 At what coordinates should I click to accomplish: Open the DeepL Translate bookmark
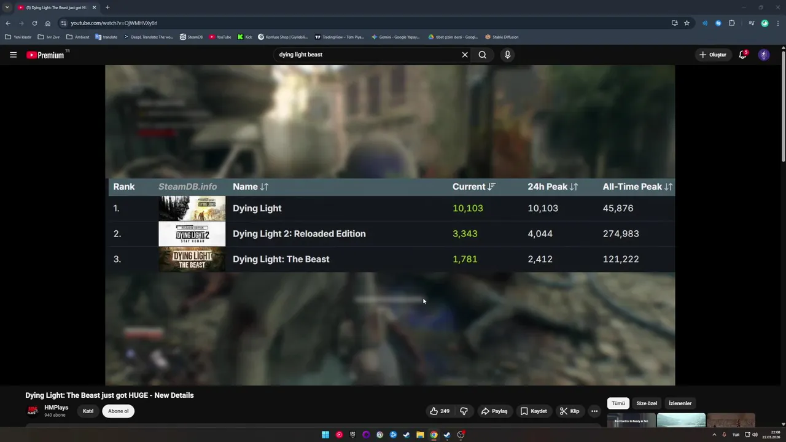pyautogui.click(x=148, y=37)
